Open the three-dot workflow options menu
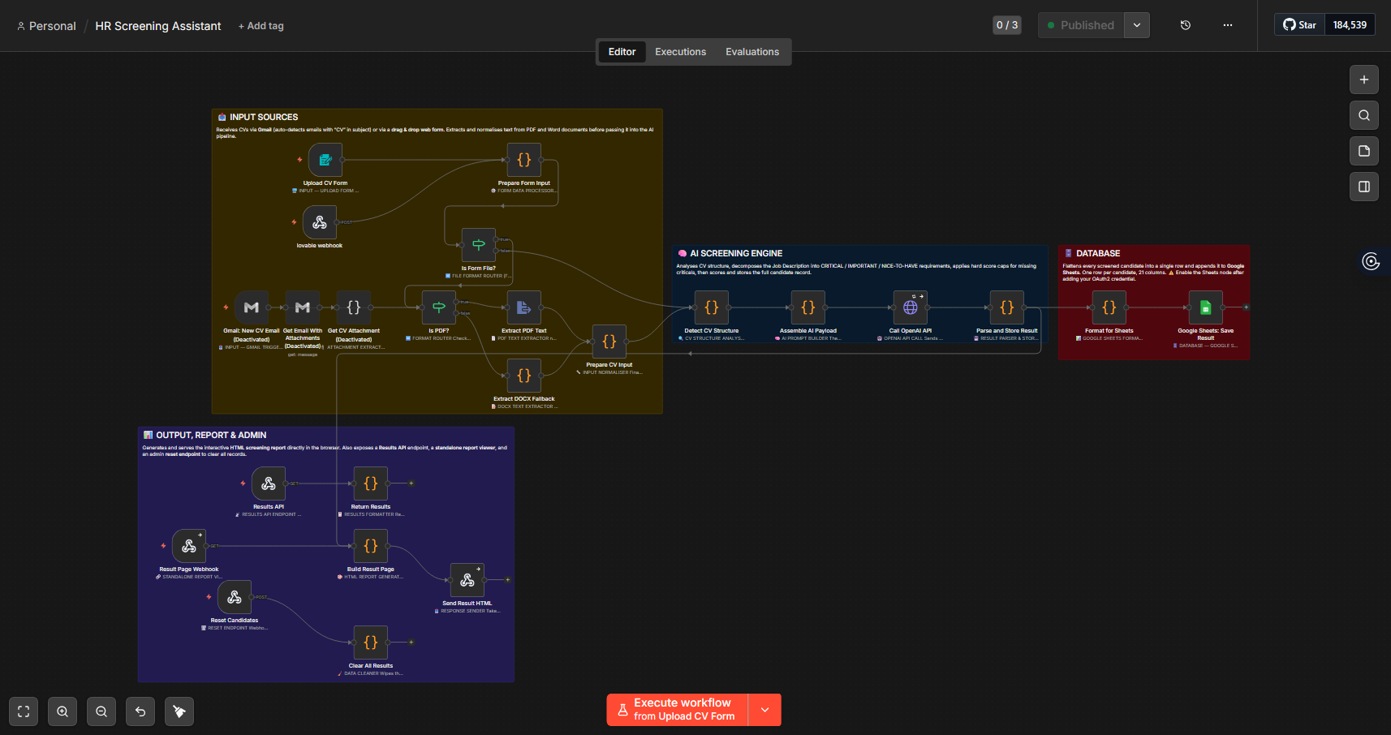 click(x=1227, y=25)
